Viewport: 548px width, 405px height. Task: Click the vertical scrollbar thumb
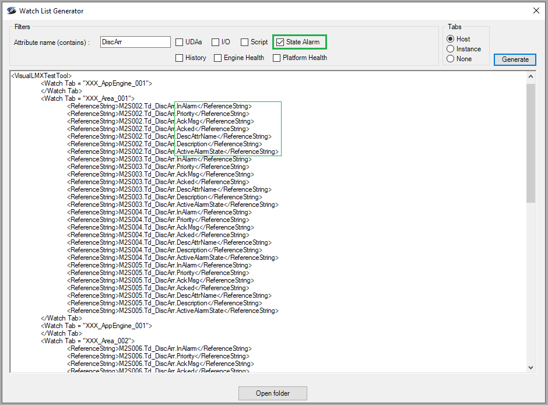531,143
